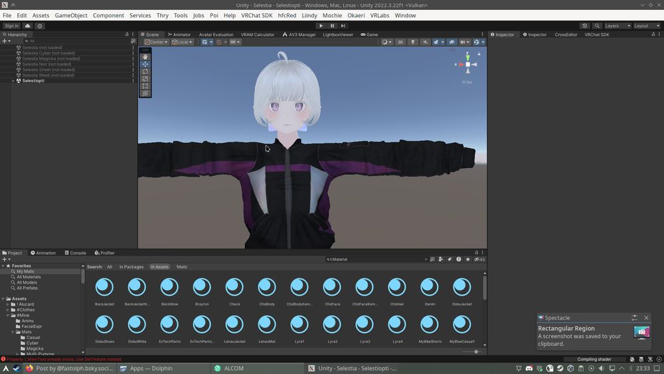This screenshot has height=374, width=664.
Task: Collapse the Mats folder
Action: click(x=13, y=332)
